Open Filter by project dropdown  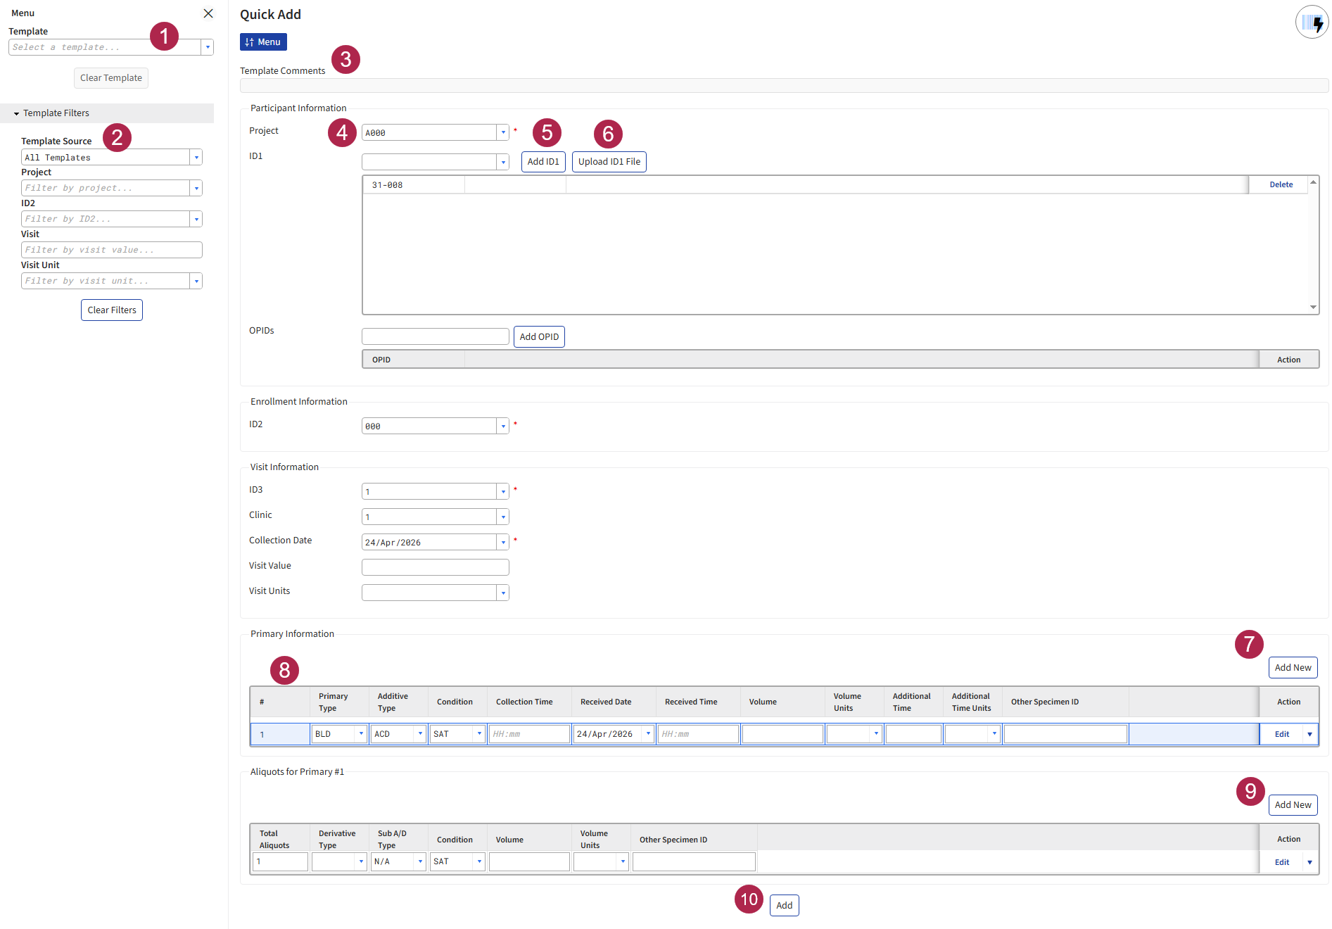(x=196, y=188)
